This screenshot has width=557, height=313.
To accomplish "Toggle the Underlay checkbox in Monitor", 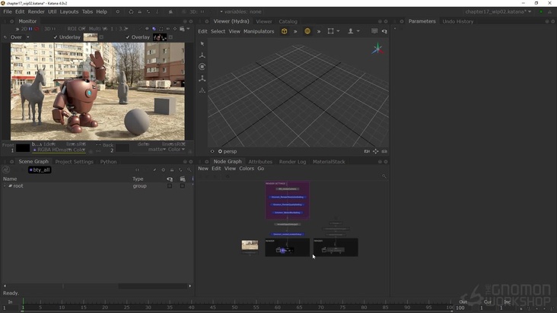I will [56, 37].
